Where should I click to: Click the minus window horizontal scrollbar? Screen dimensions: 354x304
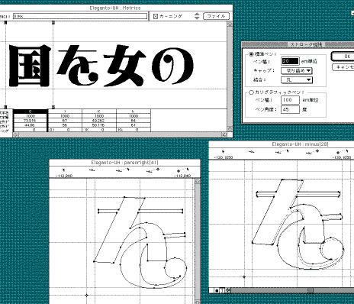292,290
